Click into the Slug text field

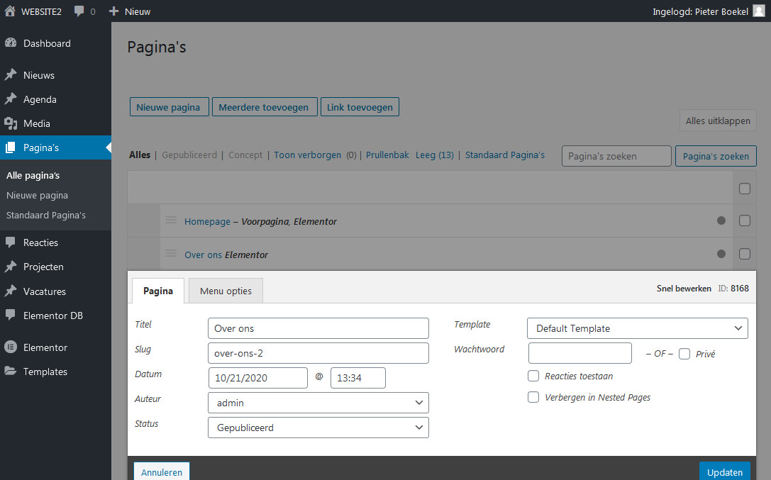(x=318, y=353)
